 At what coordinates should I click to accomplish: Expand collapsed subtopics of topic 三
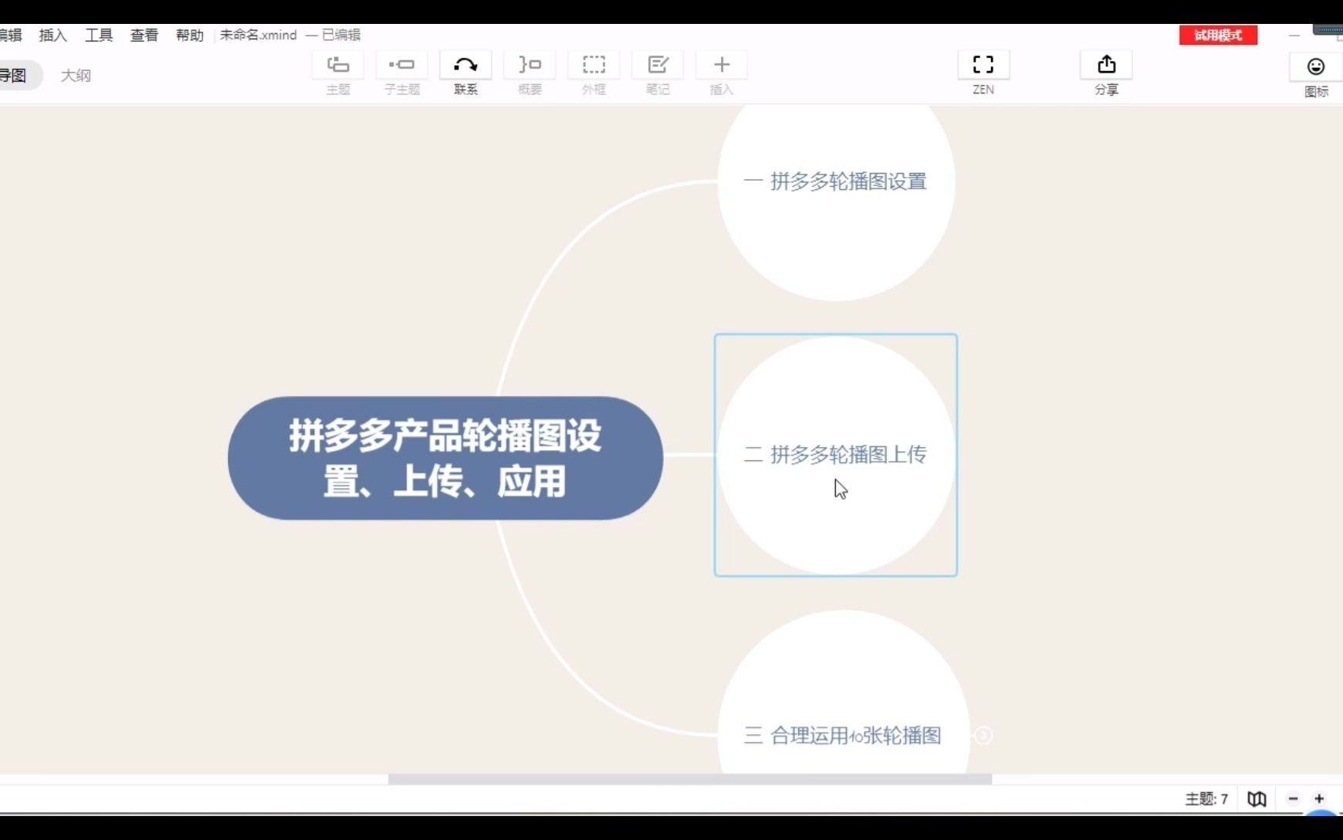(x=983, y=735)
